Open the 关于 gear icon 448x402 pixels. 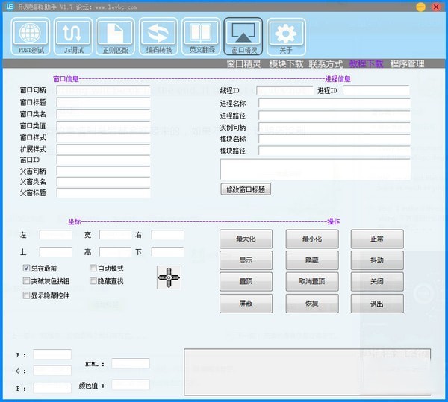point(286,37)
